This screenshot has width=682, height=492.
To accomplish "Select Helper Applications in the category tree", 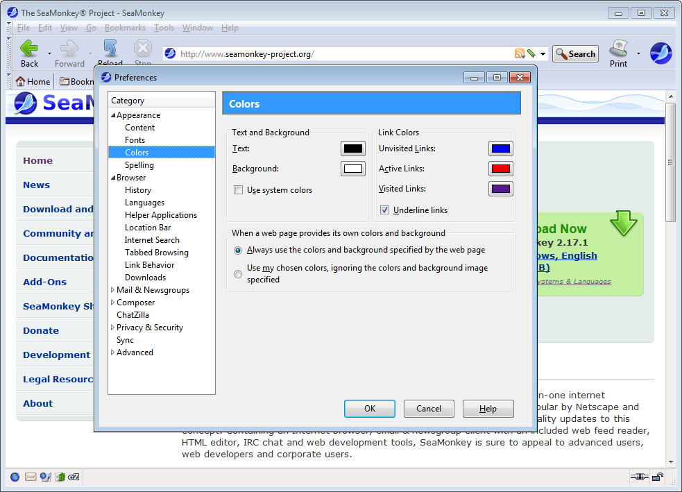I will [162, 215].
